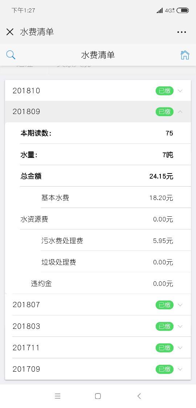Tap the search magnifier icon
This screenshot has width=196, height=408.
pos(11,55)
